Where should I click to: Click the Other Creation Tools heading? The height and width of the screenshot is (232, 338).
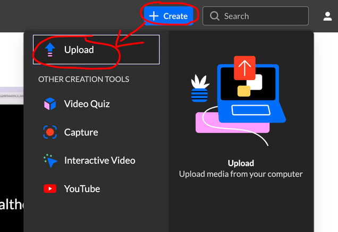tap(83, 79)
